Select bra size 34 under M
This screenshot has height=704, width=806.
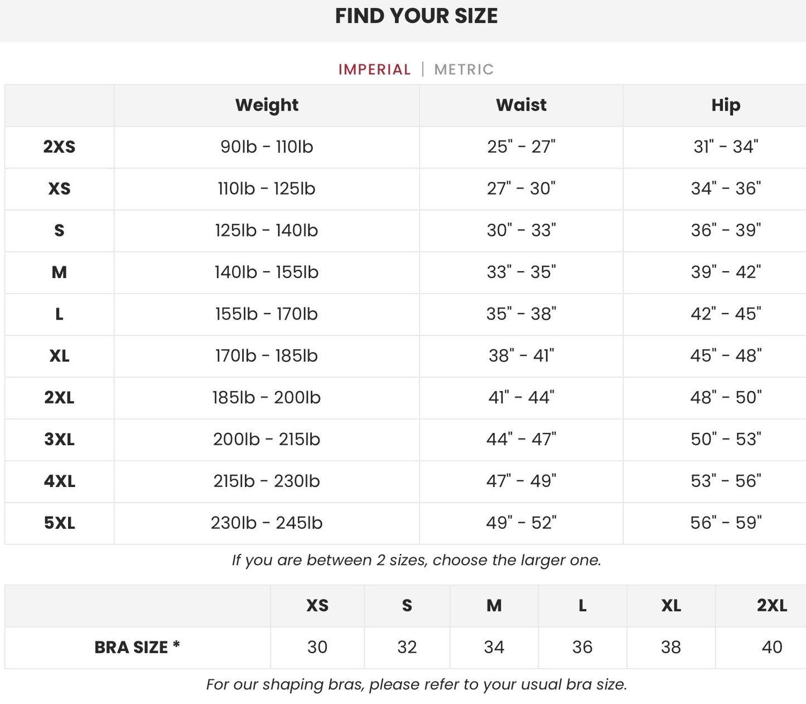[x=494, y=648]
